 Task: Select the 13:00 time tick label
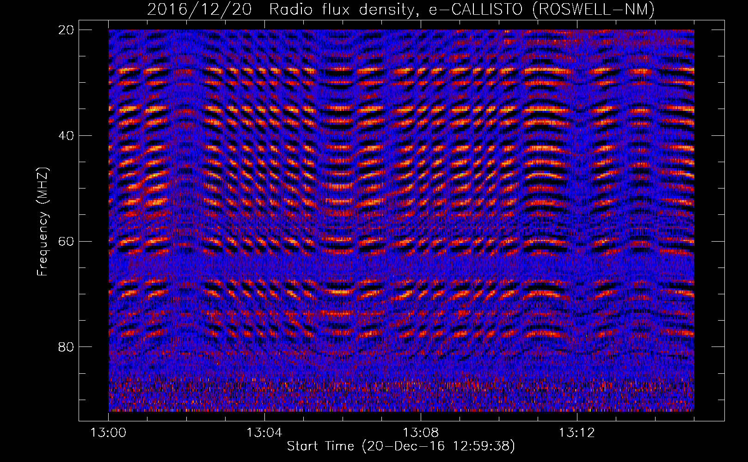point(108,433)
